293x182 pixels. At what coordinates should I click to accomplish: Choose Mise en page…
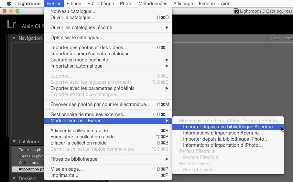pos(108,169)
